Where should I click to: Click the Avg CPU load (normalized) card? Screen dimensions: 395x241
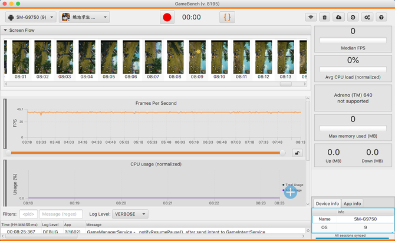point(353,68)
